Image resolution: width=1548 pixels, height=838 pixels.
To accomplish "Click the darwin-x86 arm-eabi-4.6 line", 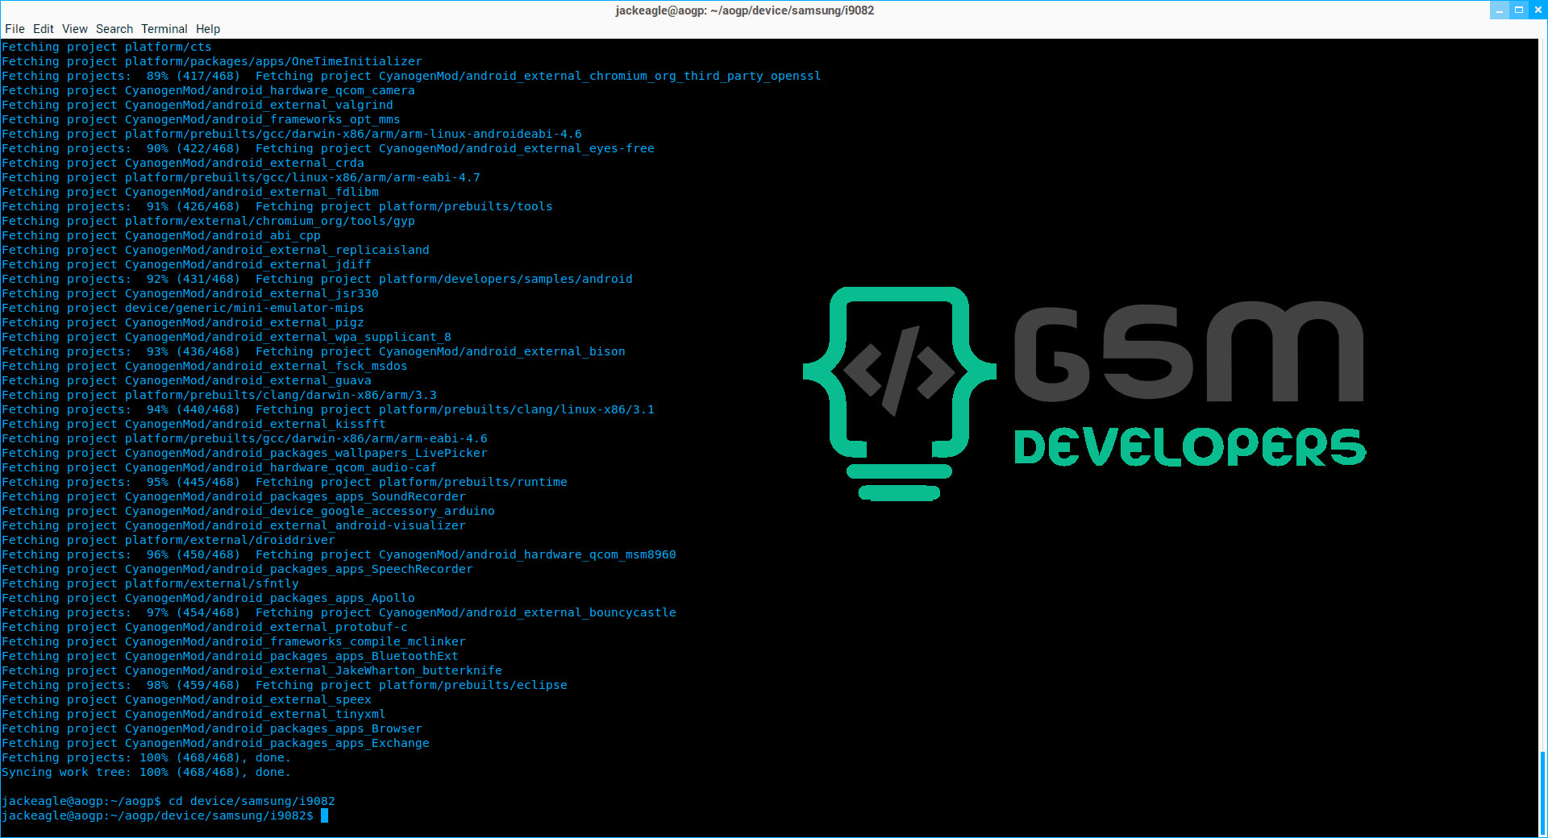I will 244,439.
